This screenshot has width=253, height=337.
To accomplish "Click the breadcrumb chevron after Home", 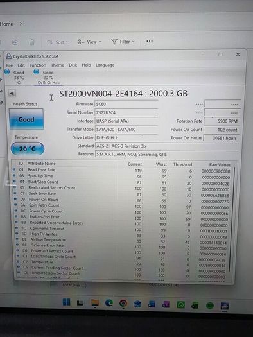I will pos(21,24).
